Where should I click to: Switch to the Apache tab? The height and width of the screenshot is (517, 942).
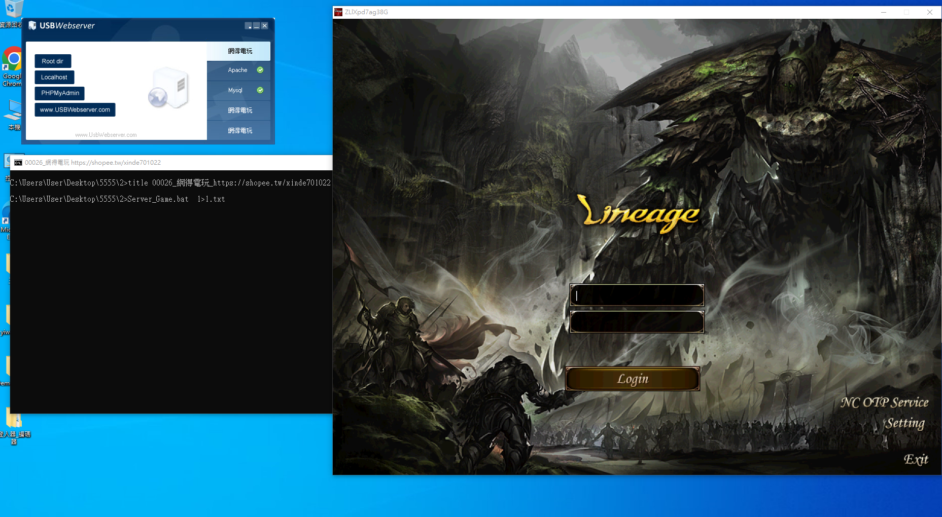point(239,70)
